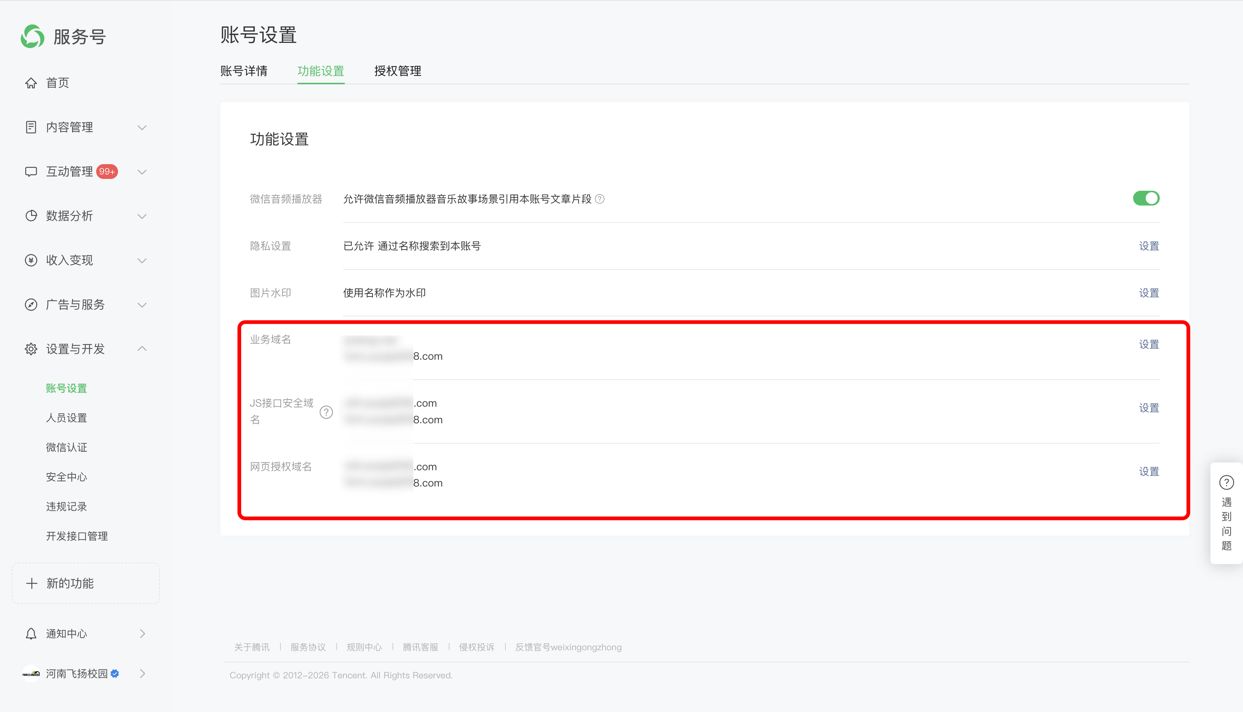Click 设置 for 网页授权域名
The height and width of the screenshot is (712, 1243).
tap(1149, 471)
